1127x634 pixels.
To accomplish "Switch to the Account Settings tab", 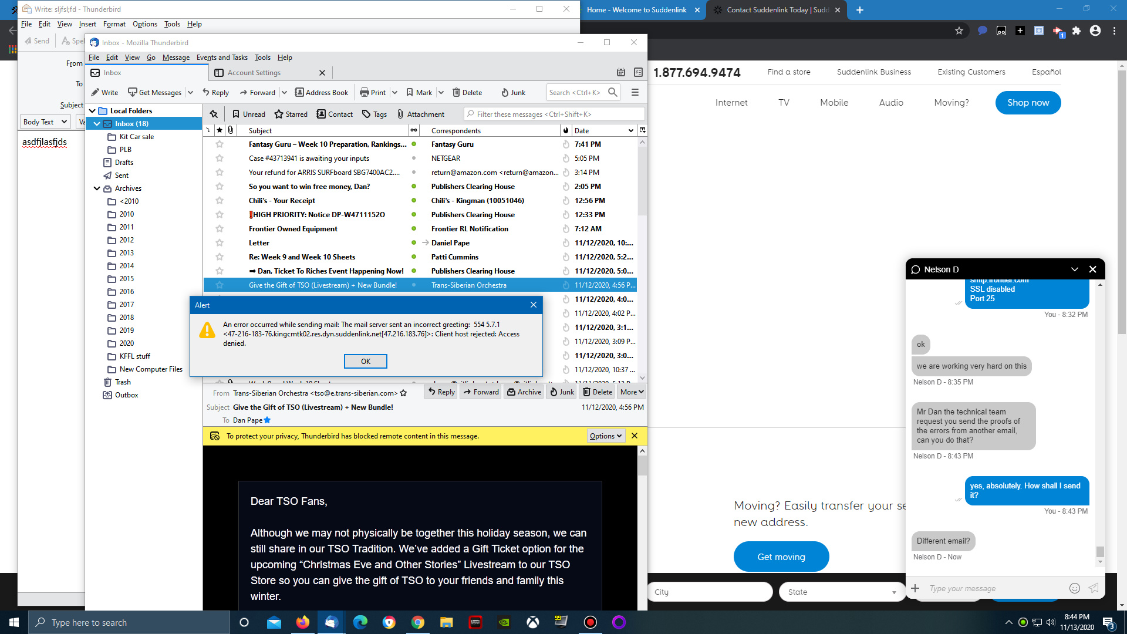I will (x=264, y=72).
